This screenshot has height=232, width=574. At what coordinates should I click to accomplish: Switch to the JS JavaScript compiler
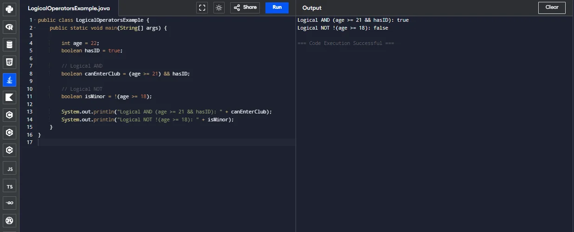[x=9, y=168]
